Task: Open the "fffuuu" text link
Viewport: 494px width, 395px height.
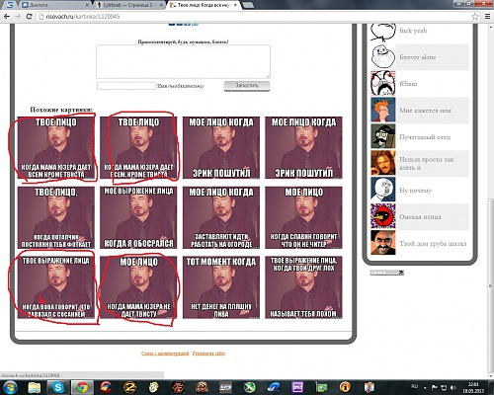Action: coord(408,84)
